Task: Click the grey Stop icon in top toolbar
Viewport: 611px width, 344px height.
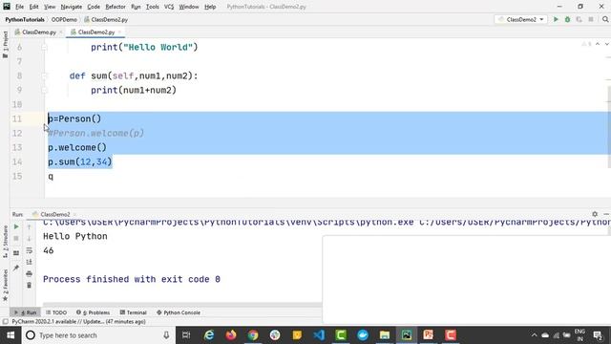Action: pos(591,19)
